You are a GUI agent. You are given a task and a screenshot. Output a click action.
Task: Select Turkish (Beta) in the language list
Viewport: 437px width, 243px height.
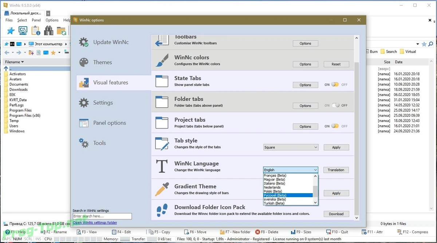coord(288,203)
